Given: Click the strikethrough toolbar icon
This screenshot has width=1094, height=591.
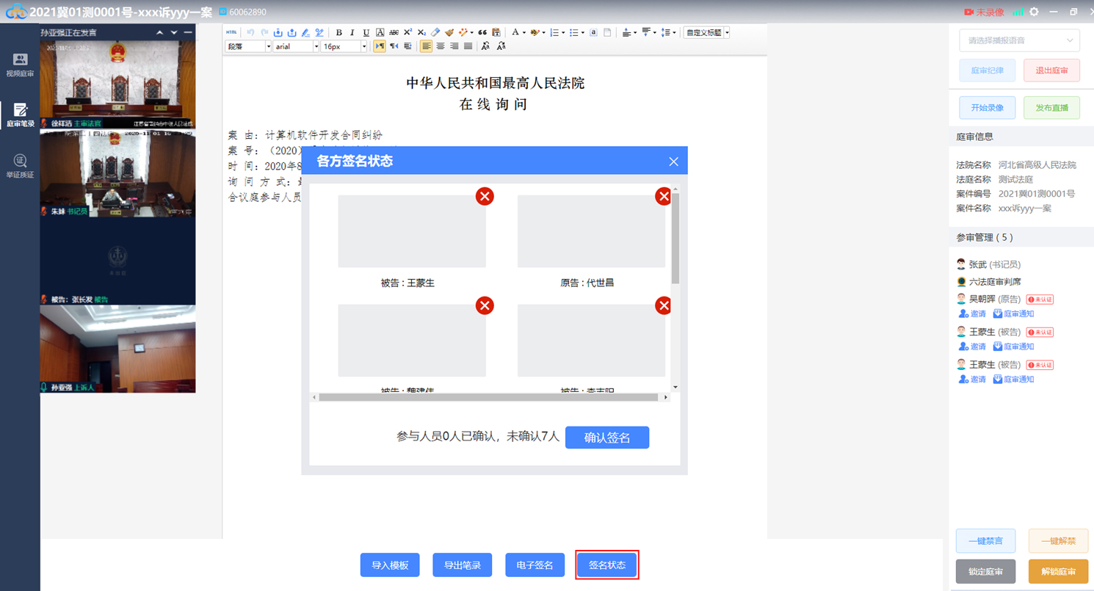Looking at the screenshot, I should (394, 32).
